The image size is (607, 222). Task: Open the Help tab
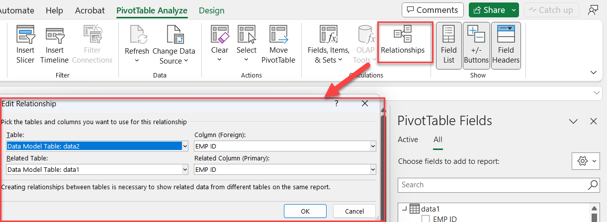point(54,10)
